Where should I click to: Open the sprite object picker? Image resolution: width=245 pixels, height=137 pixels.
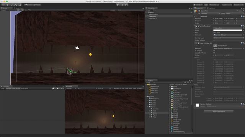click(x=243, y=28)
